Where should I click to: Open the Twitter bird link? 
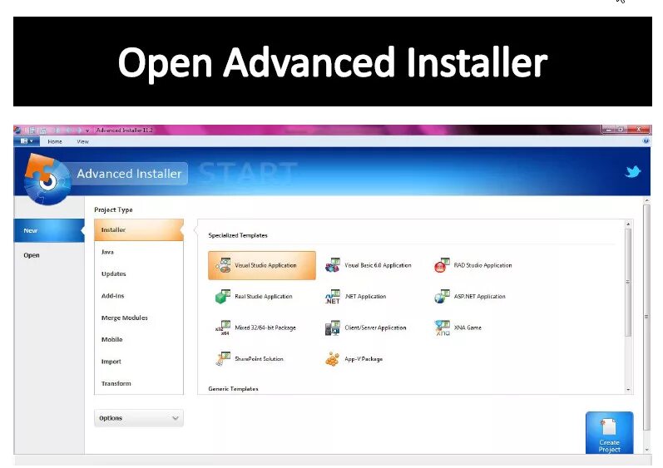click(633, 171)
